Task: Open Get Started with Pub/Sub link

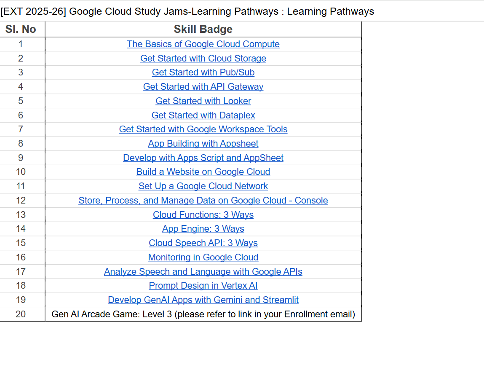Action: coord(203,72)
